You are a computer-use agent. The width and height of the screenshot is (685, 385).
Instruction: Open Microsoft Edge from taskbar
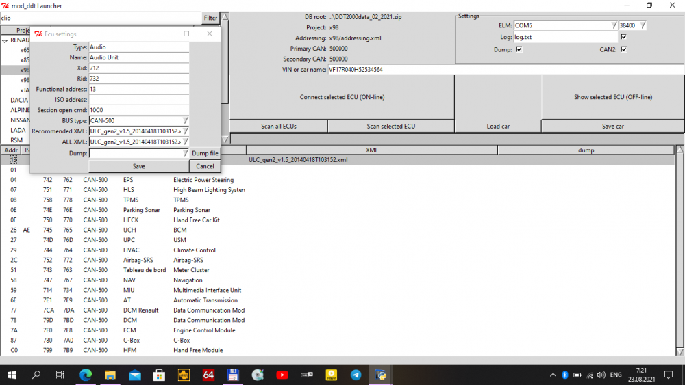coord(86,375)
